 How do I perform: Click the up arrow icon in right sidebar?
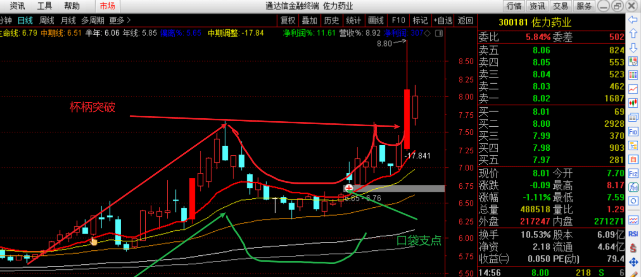click(633, 34)
